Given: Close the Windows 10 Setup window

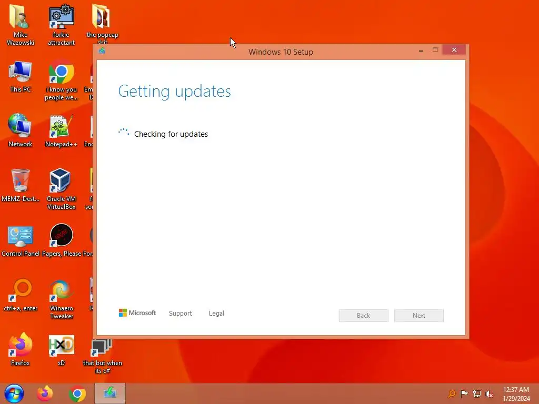Looking at the screenshot, I should (454, 50).
